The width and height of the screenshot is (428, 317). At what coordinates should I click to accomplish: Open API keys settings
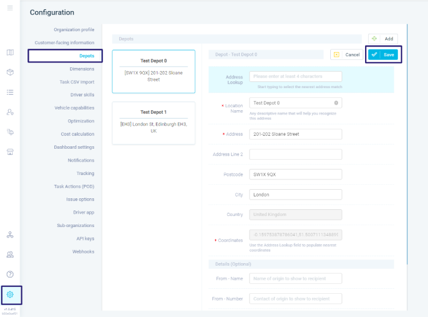click(85, 239)
